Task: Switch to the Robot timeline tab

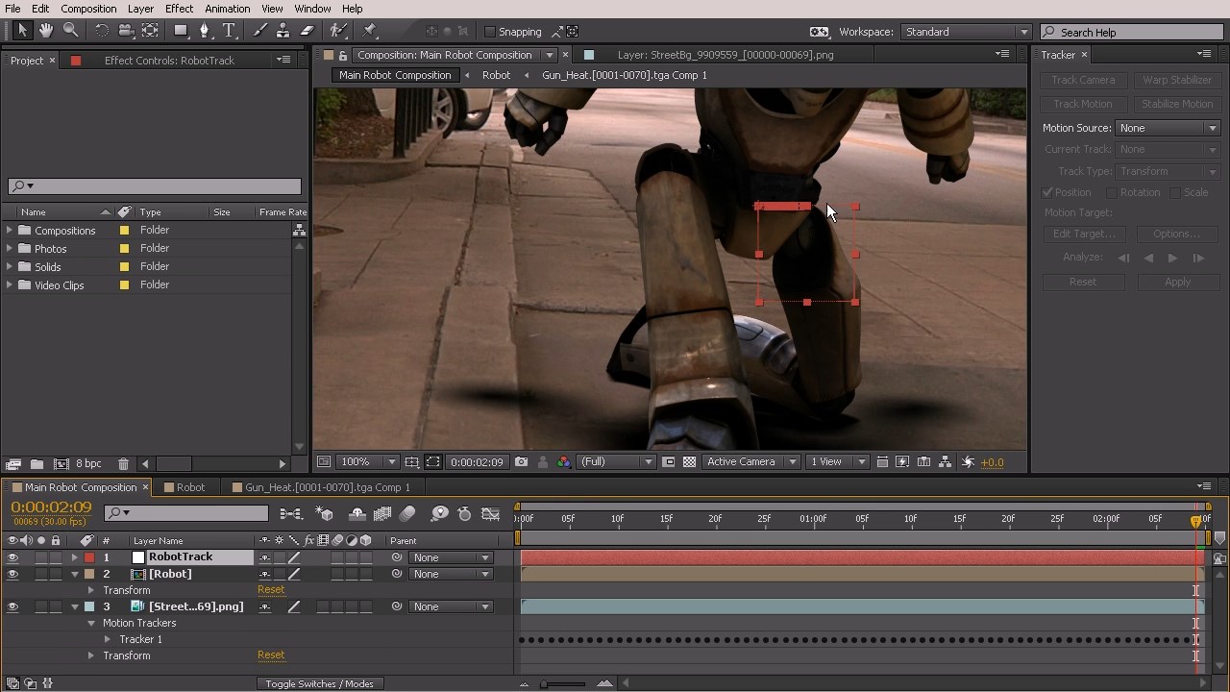Action: pyautogui.click(x=189, y=487)
